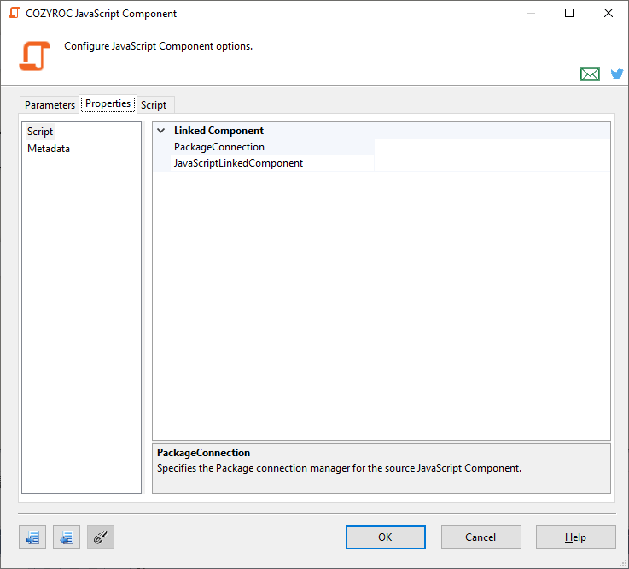Select Metadata in the left list
The height and width of the screenshot is (569, 629).
click(x=49, y=149)
